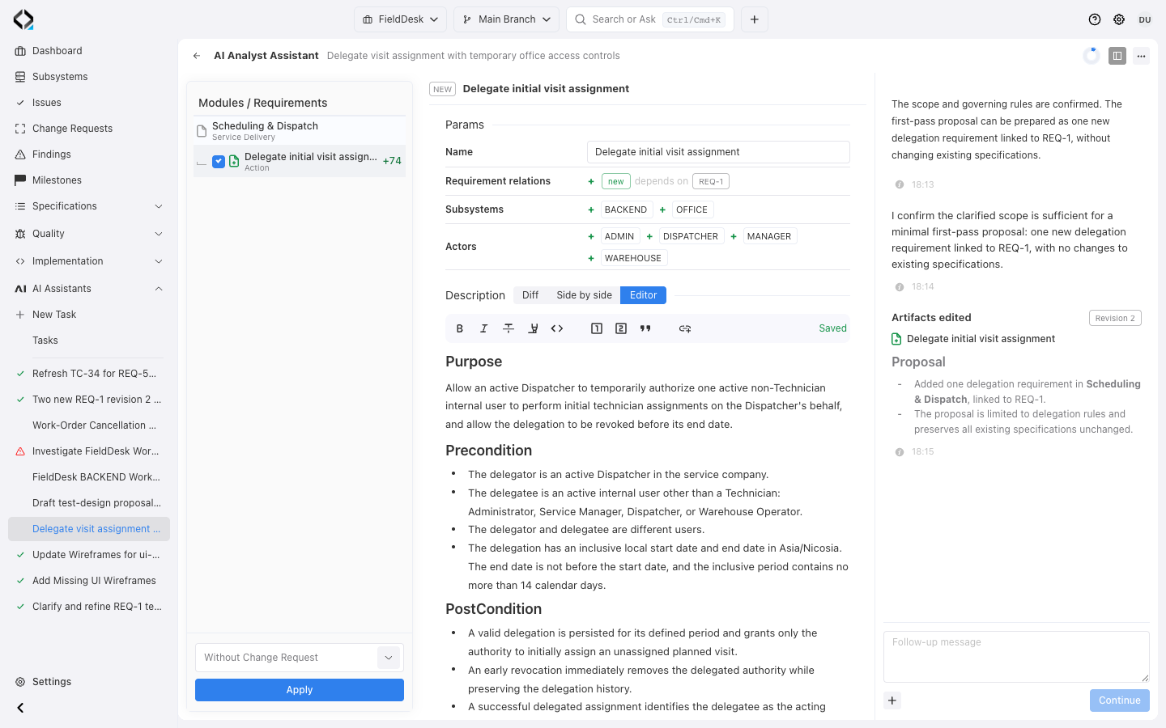
Task: Open the FieldDesk project dropdown
Action: click(400, 19)
